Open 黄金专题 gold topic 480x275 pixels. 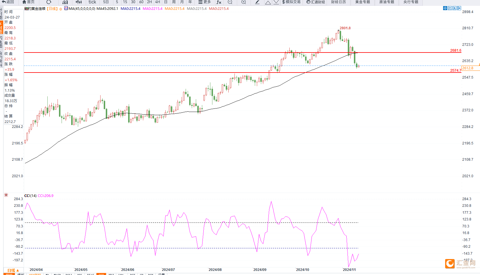tap(363, 2)
